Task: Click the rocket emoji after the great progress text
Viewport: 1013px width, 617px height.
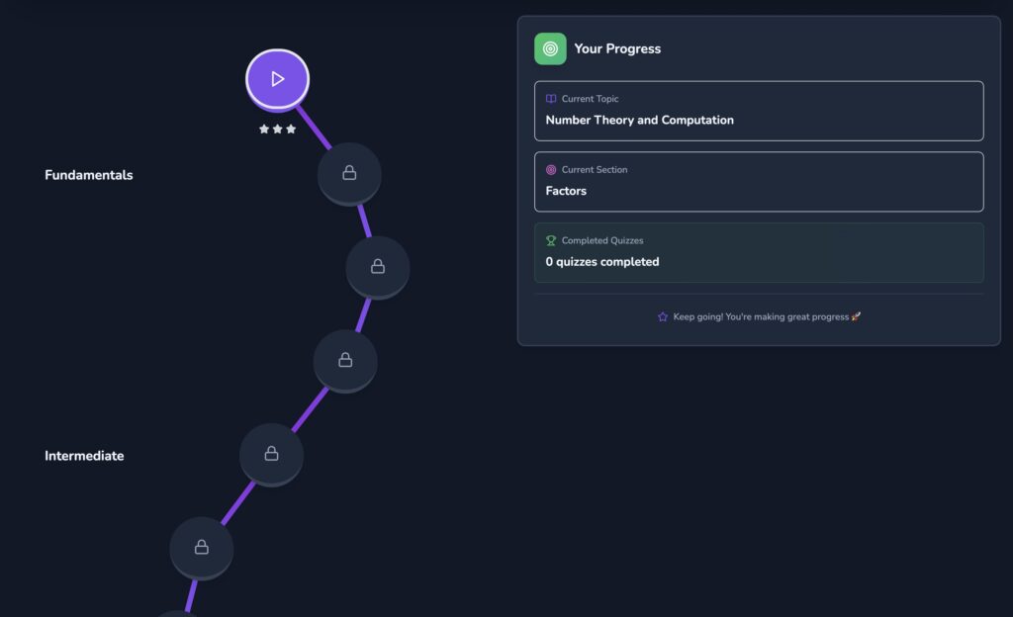Action: point(856,317)
